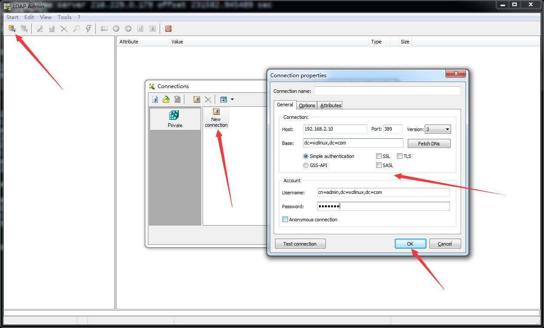
Task: Click the Attribute column header
Action: coord(143,42)
